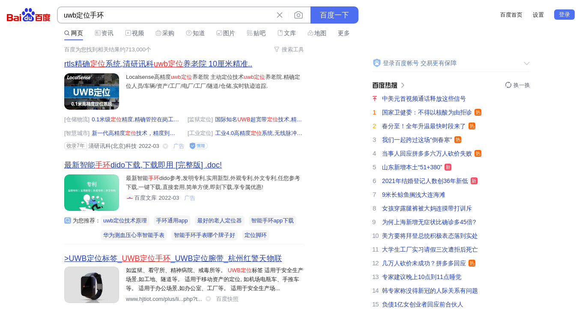This screenshot has width=585, height=312.
Task: Open 我们一起跨过这场"倒春寒"
Action: click(x=417, y=140)
